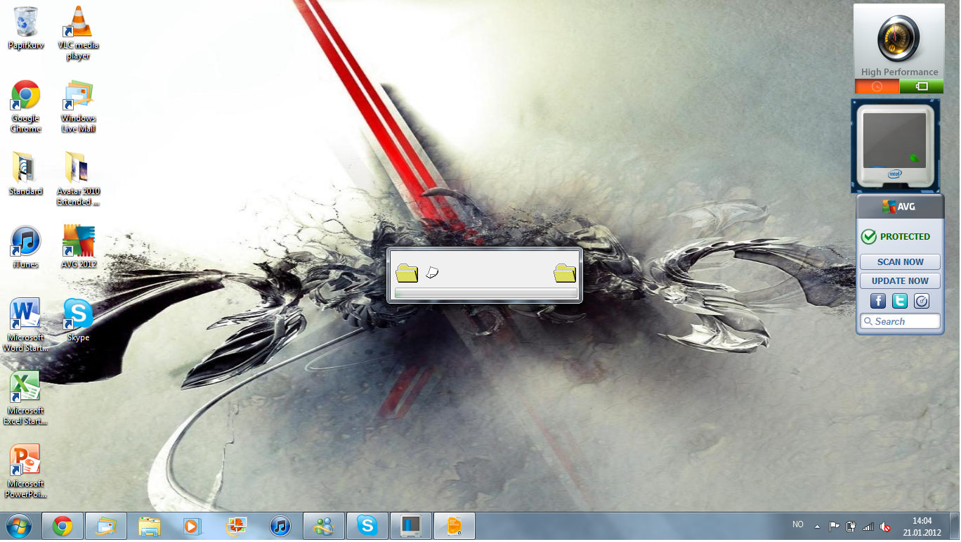Open the PC Analyzer gauge icon in AVG gadget

922,301
